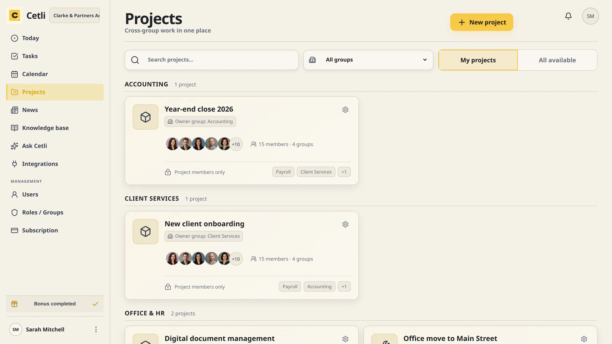Open News in the sidebar

[x=55, y=110]
